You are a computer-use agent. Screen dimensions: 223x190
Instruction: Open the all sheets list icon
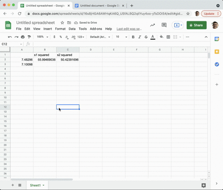tap(20, 185)
